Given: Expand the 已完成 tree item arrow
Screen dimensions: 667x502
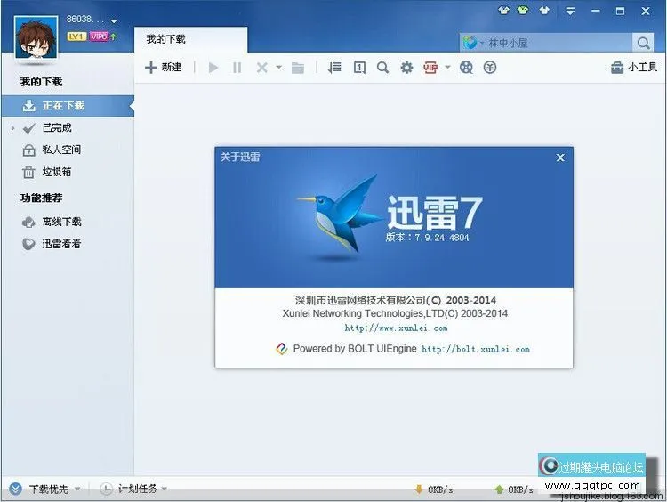Looking at the screenshot, I should point(13,128).
